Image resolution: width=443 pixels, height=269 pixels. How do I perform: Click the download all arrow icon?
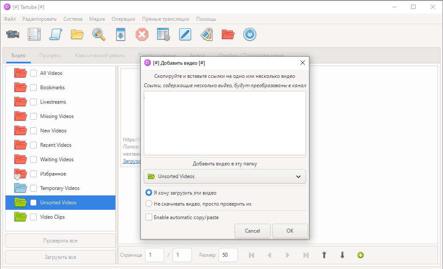tap(120, 35)
